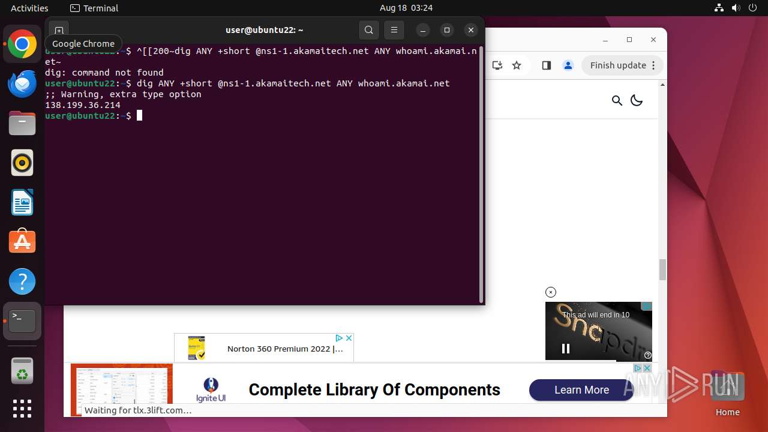Open Rhythmbox music player in dock
The image size is (768, 432).
(x=22, y=163)
